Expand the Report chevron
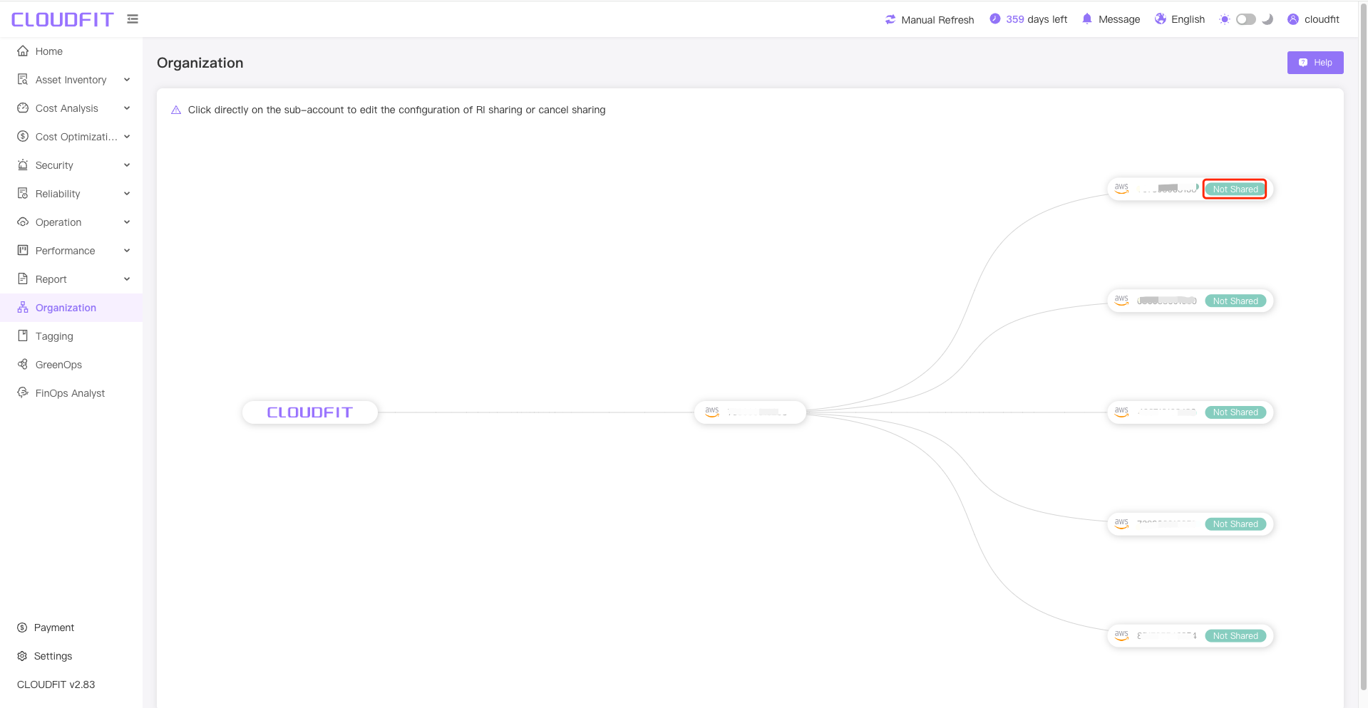The width and height of the screenshot is (1368, 708). (x=127, y=279)
